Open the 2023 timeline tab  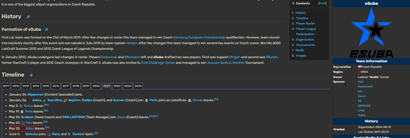127,86
